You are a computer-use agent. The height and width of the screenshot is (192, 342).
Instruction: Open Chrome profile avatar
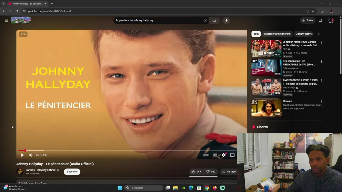tap(332, 11)
